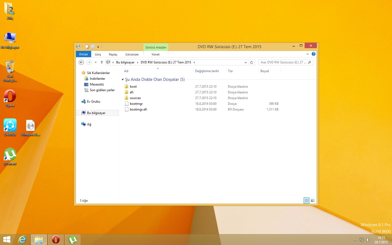Sort by the Tür column header
392x245 pixels.
pyautogui.click(x=242, y=71)
